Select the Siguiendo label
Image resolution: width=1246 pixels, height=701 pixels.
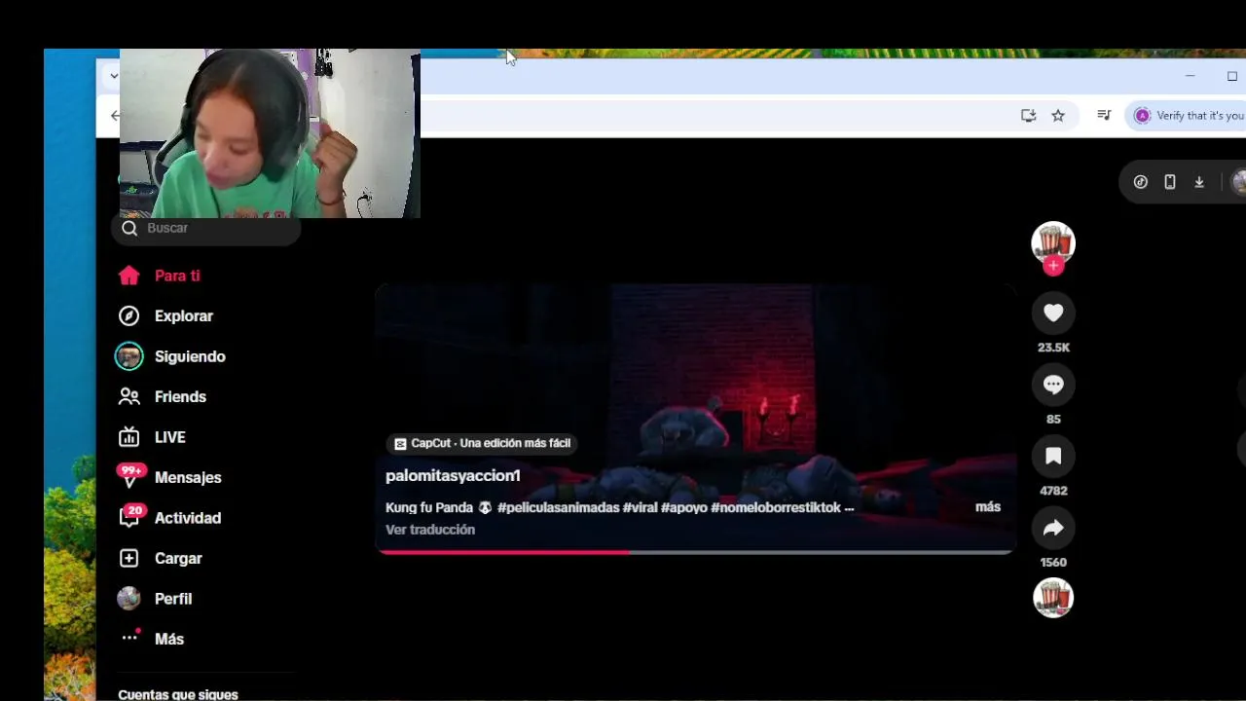[190, 356]
